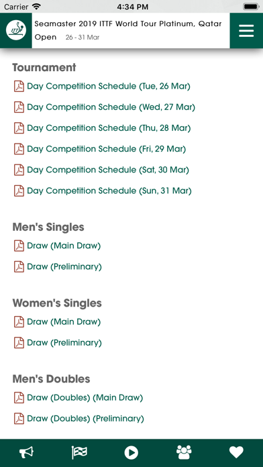Open Day Competition Schedule (Sat, 30 Mar)
263x467 pixels.
pos(108,170)
